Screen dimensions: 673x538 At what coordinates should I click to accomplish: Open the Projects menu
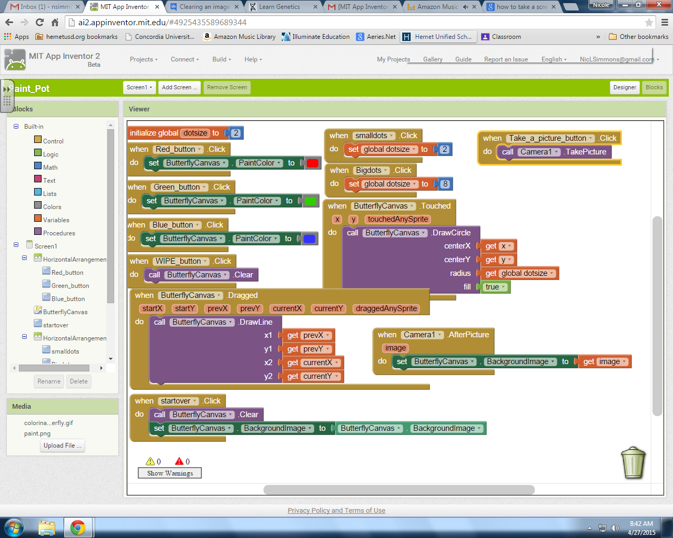(x=144, y=59)
